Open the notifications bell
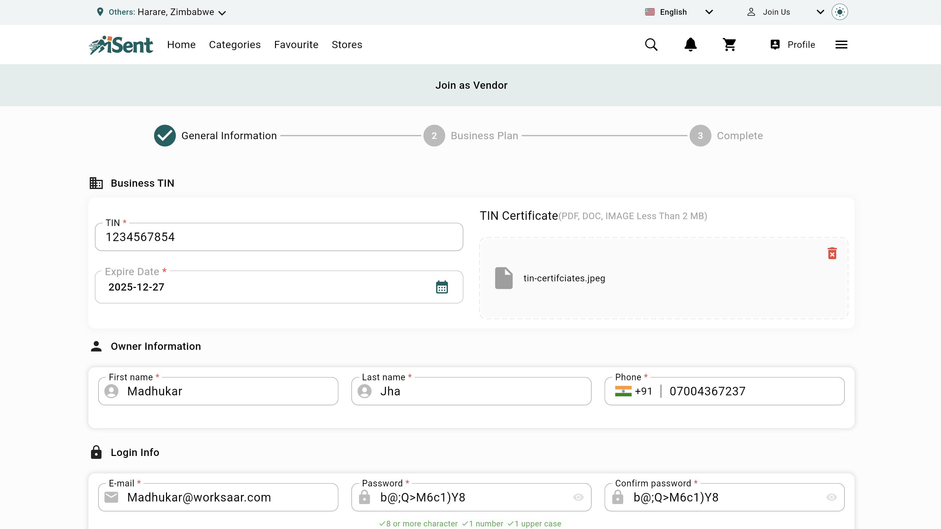The height and width of the screenshot is (529, 941). click(691, 45)
